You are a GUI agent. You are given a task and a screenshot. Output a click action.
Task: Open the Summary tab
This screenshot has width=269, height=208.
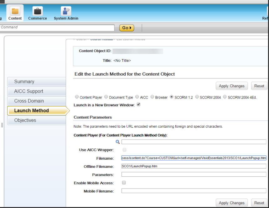tap(37, 82)
